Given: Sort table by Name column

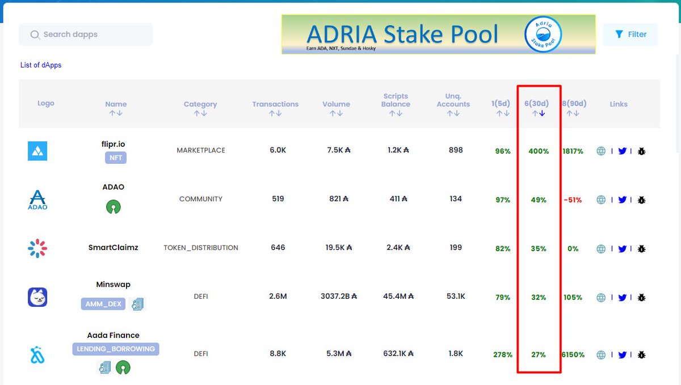Looking at the screenshot, I should click(x=116, y=108).
